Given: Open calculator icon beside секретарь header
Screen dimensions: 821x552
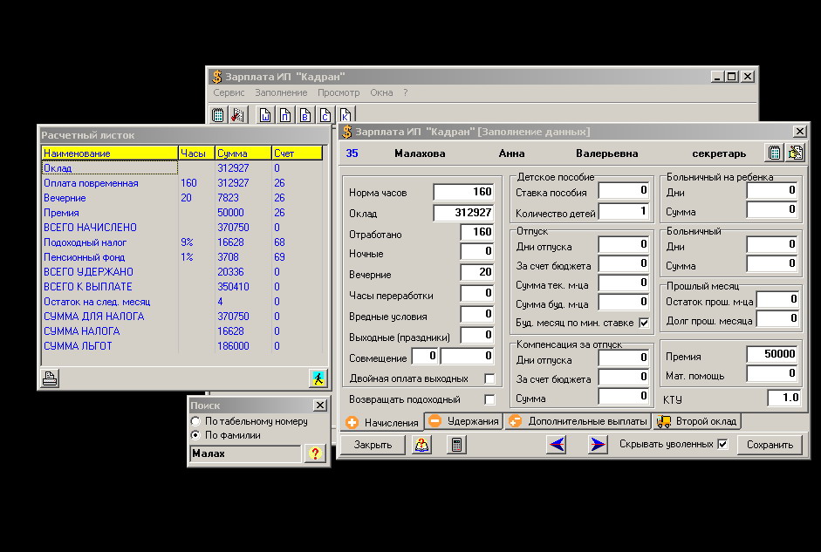Looking at the screenshot, I should point(774,153).
